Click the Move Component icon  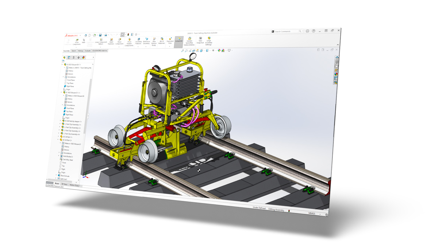click(x=119, y=41)
